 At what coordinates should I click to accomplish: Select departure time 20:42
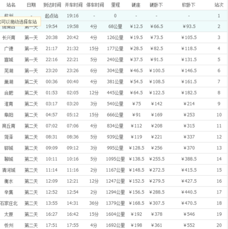pos(72,37)
